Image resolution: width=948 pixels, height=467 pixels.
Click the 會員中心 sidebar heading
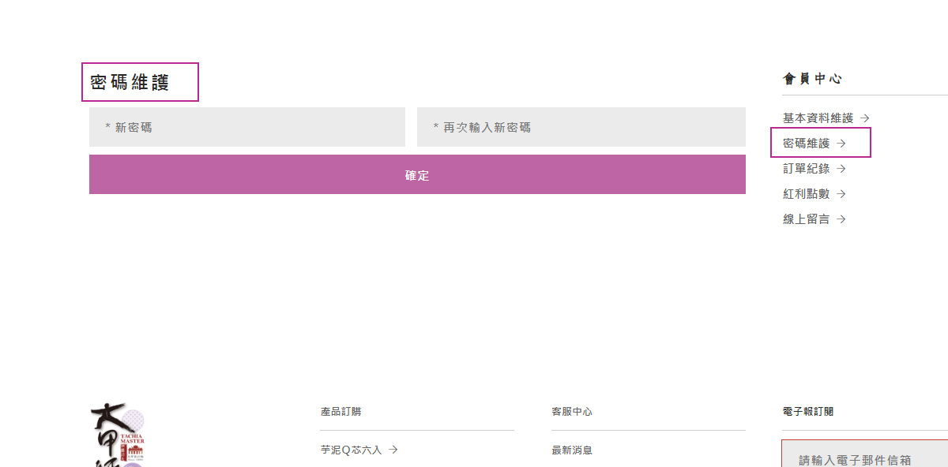pyautogui.click(x=812, y=79)
